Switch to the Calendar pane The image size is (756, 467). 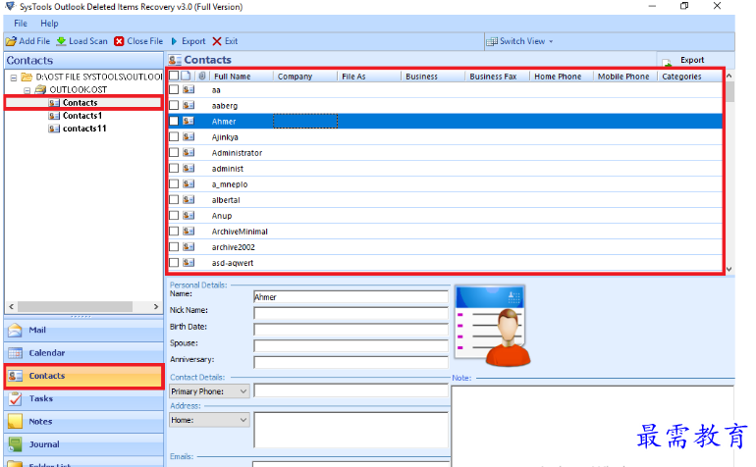tap(83, 353)
